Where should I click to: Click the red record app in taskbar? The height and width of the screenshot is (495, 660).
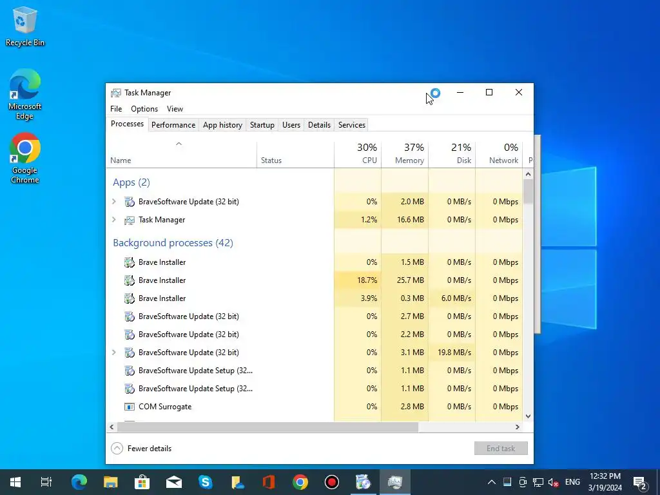click(x=332, y=482)
